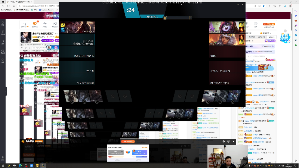
Task: Choose the gray left option in the VS prediction
Action: 116,152
